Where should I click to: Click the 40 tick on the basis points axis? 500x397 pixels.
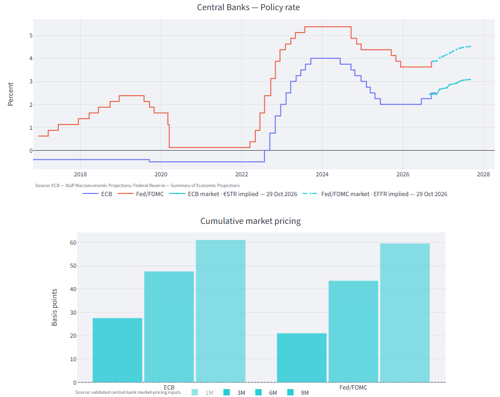(x=73, y=289)
